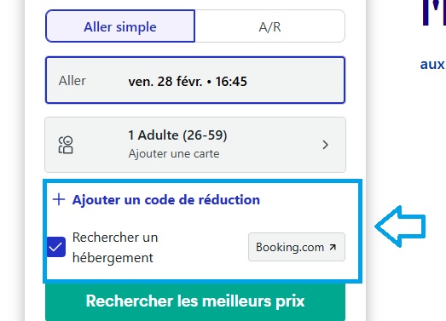Toggle accommodation via the Rechercher un hébergement label
446x321 pixels.
coord(115,248)
